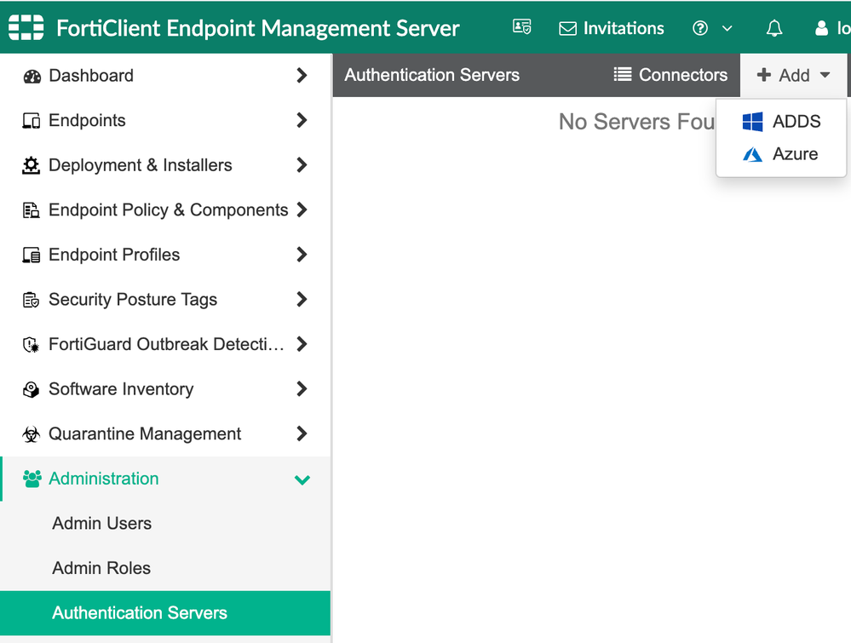This screenshot has height=643, width=851.
Task: Select Authentication Servers in sidebar
Action: coord(140,613)
